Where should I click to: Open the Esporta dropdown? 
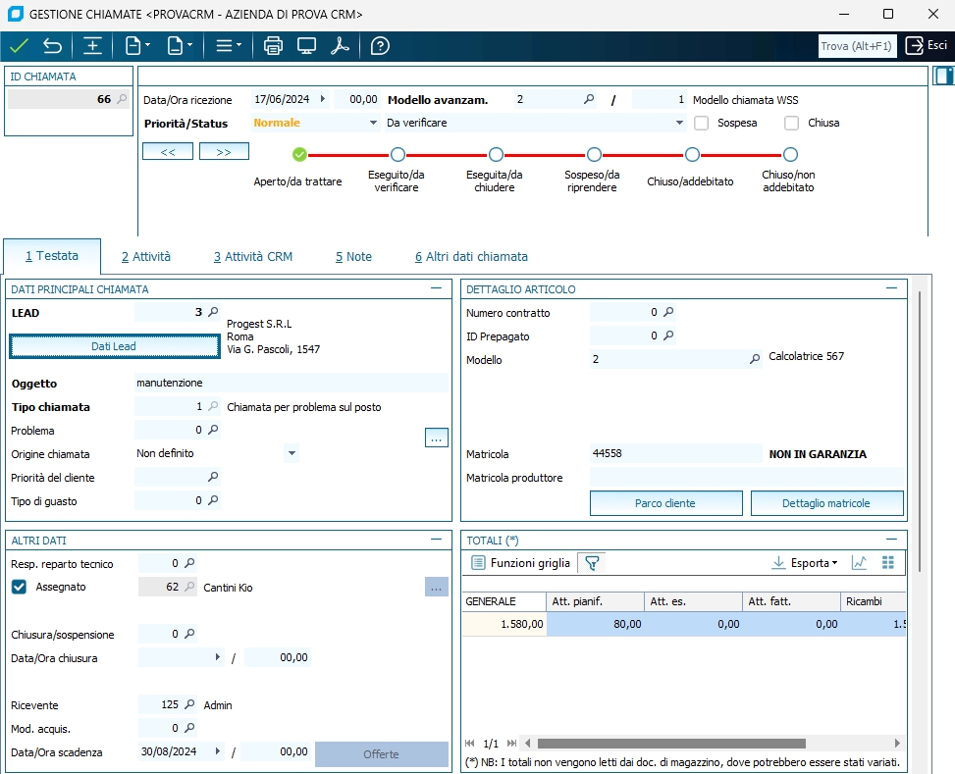point(805,563)
